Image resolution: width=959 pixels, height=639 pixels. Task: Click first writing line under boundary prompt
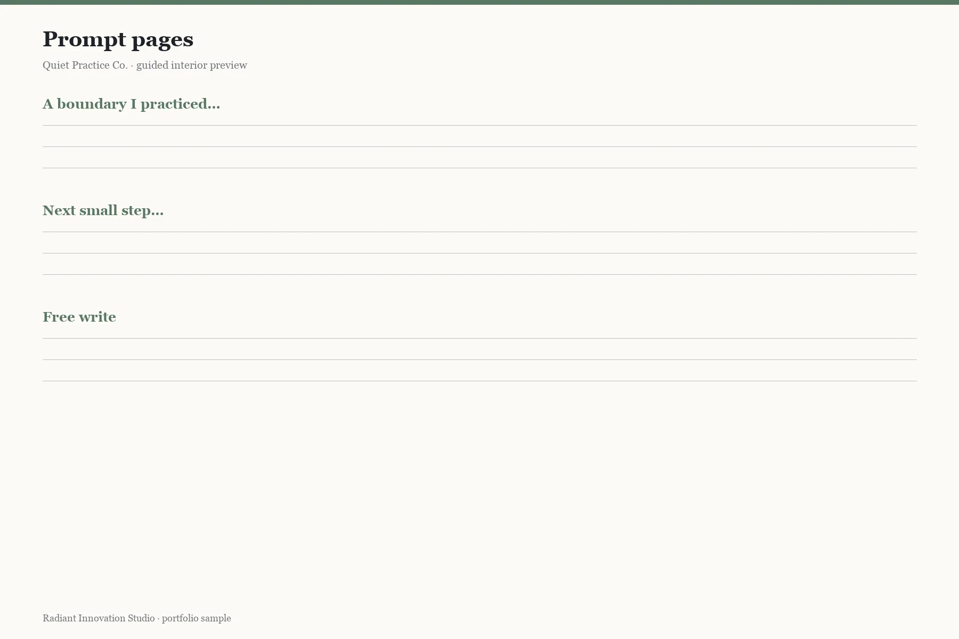click(x=479, y=125)
